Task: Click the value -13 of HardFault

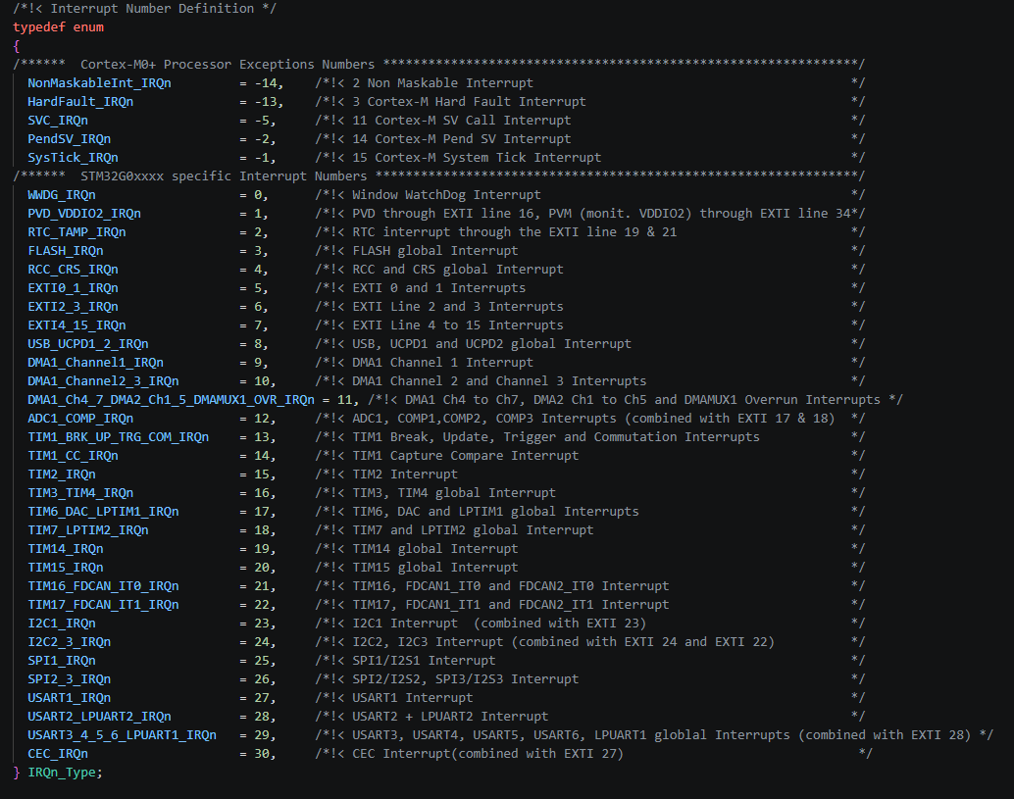Action: tap(266, 102)
